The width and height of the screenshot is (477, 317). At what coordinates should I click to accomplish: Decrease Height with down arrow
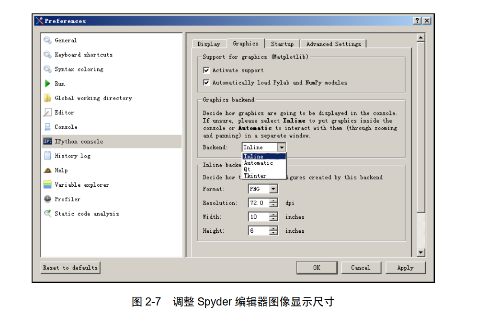[x=273, y=233]
